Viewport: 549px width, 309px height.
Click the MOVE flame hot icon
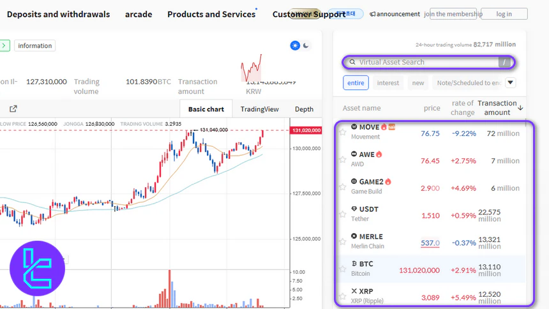point(384,127)
